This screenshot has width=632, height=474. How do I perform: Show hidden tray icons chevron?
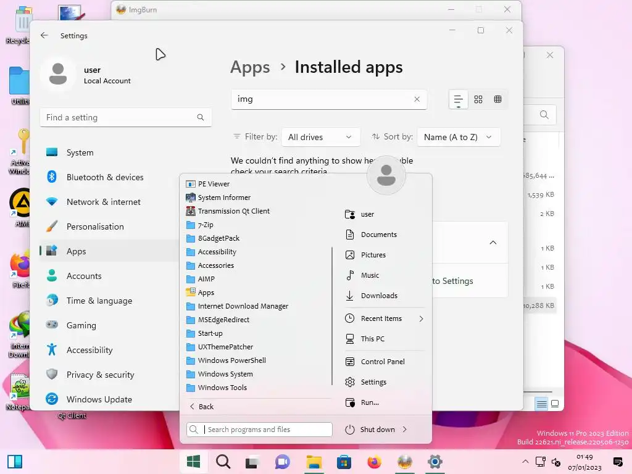click(525, 462)
